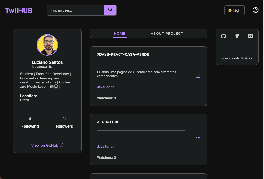This screenshot has width=264, height=179.
Task: Toggle Light theme mode
Action: coord(234,10)
